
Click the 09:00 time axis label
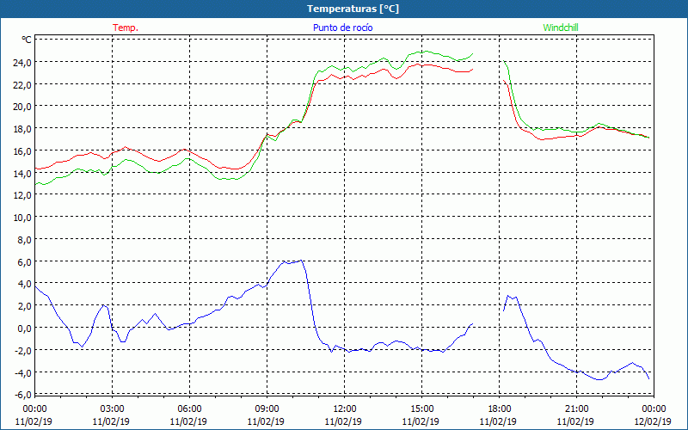[267, 409]
